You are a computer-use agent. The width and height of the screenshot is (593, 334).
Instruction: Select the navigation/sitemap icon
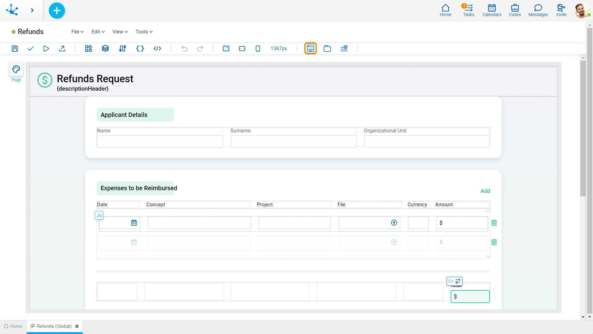(123, 49)
